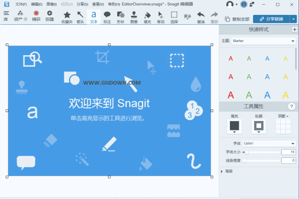The image size is (299, 199).
Task: Select the Selection marquee tool
Action: point(174,17)
